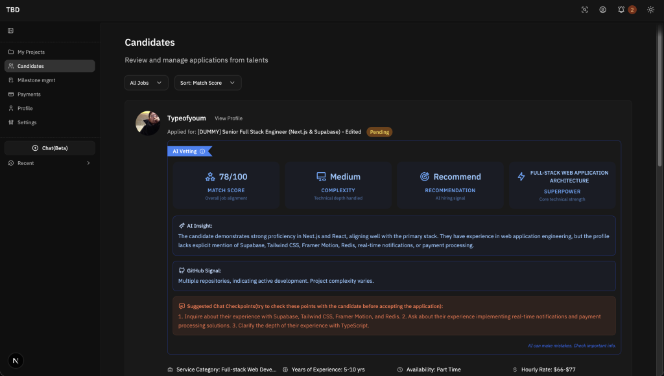Click the Superpower lightning bolt icon
The width and height of the screenshot is (664, 376).
(521, 177)
